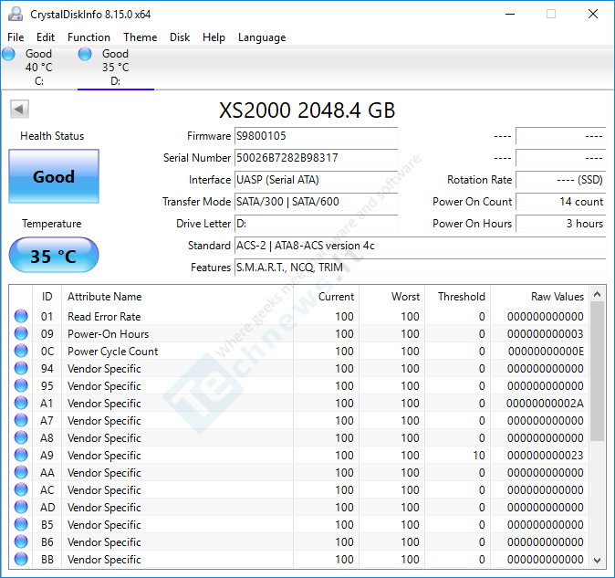Open the Edit menu
The width and height of the screenshot is (615, 578).
coord(46,37)
